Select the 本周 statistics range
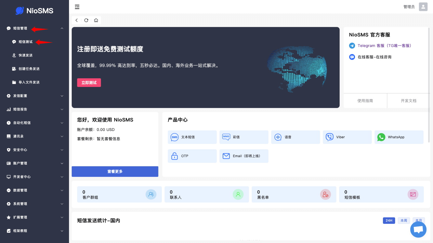Viewport: 433px width, 243px height. (404, 221)
